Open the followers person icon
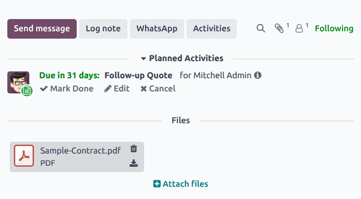This screenshot has width=361, height=199. tap(299, 28)
